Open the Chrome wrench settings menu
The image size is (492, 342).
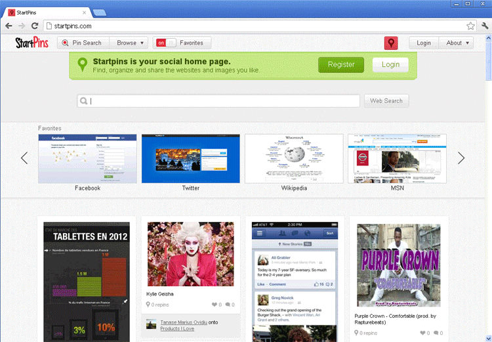485,26
